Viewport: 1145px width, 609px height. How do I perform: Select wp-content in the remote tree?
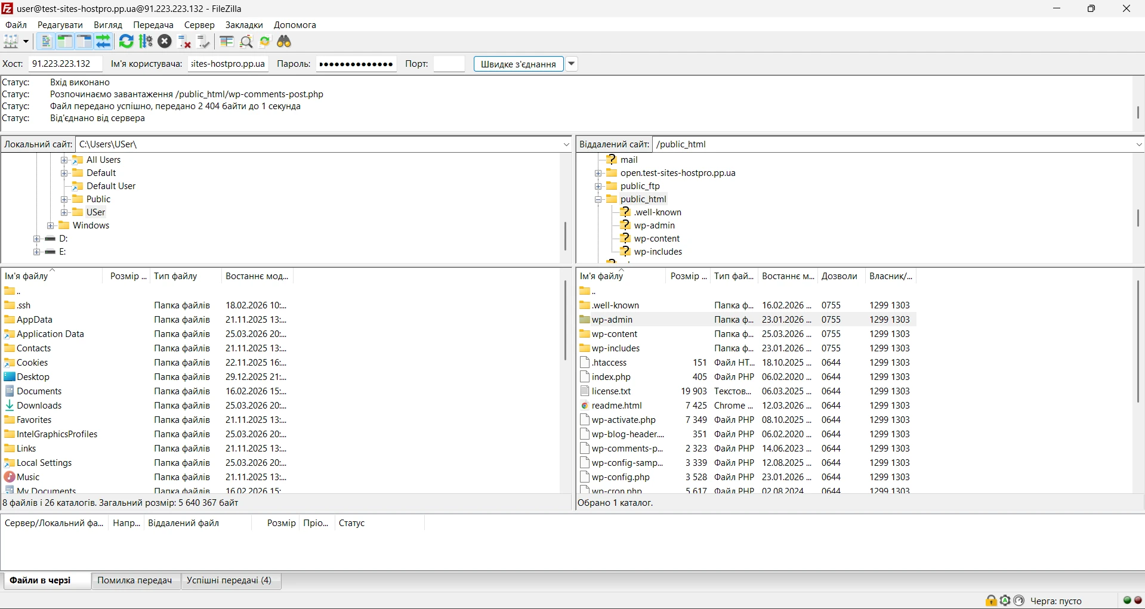coord(656,239)
